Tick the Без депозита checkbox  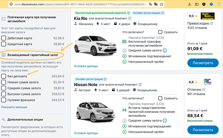[x=3, y=76]
